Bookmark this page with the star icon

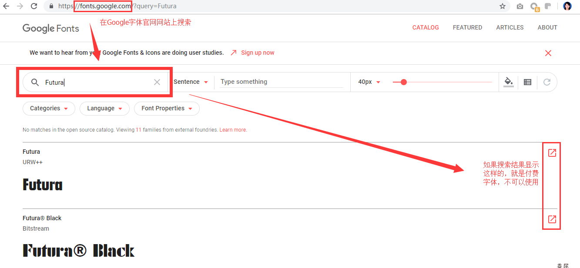point(503,6)
